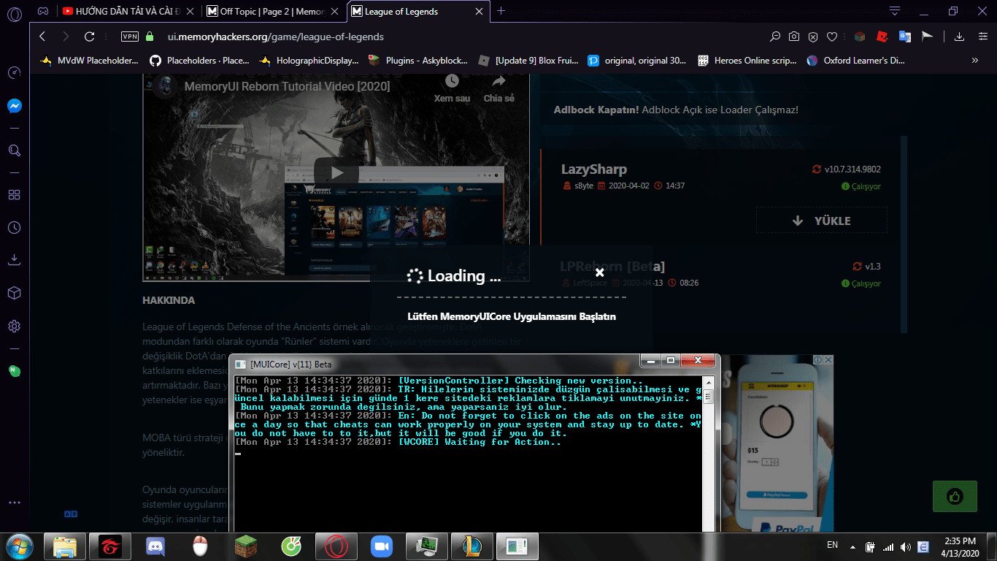Click the YÜKLE download button
The width and height of the screenshot is (997, 561).
pyautogui.click(x=822, y=221)
